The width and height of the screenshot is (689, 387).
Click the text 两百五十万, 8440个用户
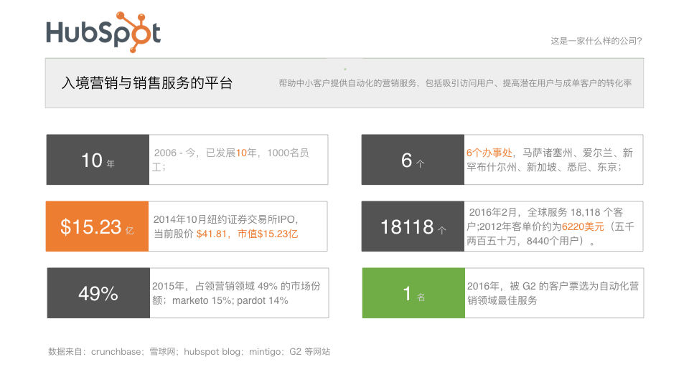tap(525, 241)
